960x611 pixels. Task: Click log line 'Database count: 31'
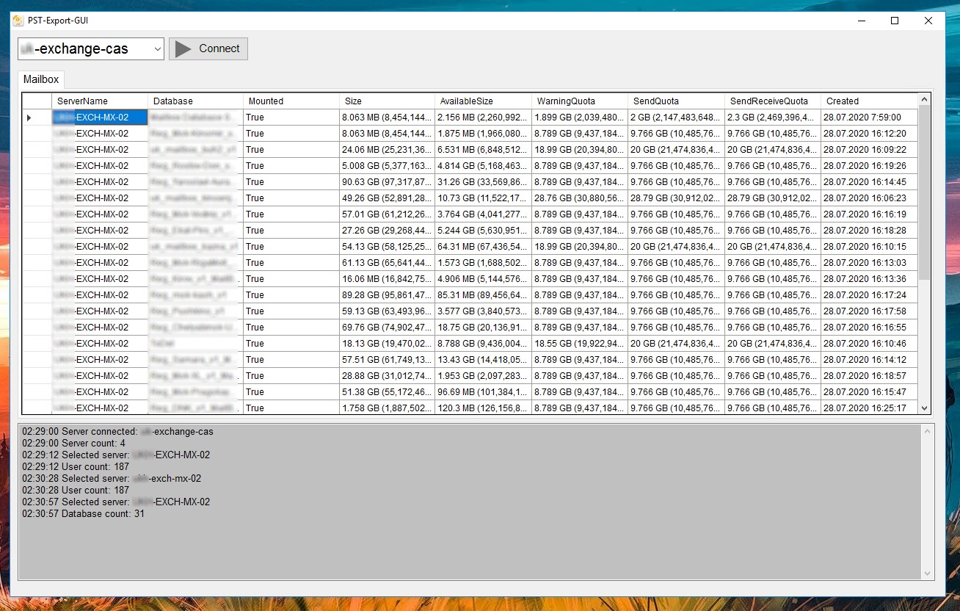tap(83, 514)
